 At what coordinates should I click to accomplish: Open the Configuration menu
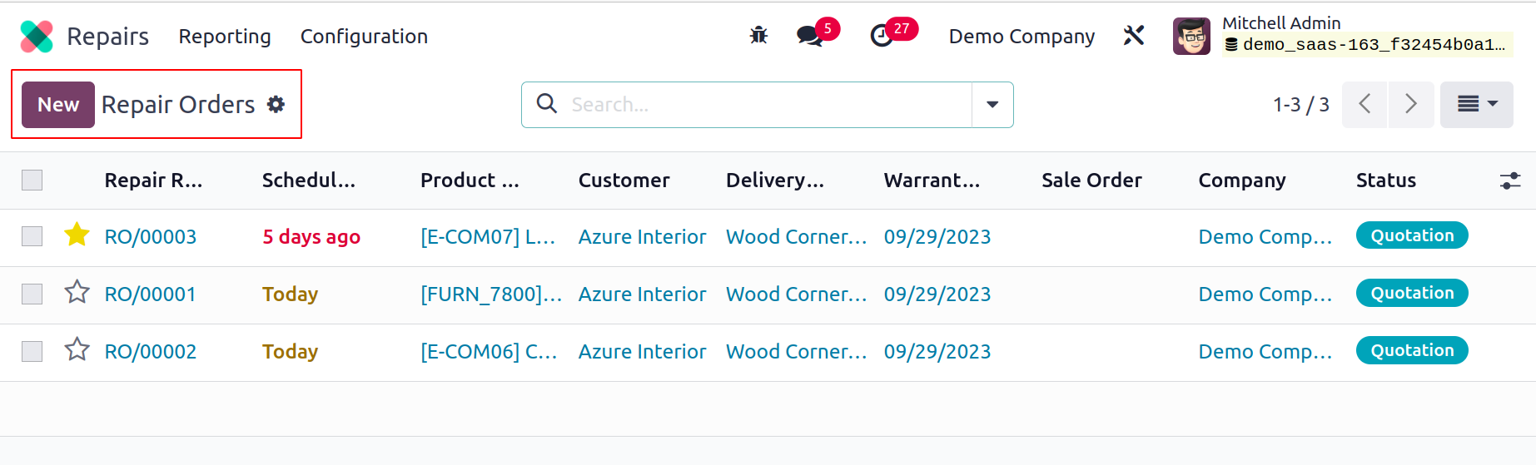[x=364, y=37]
